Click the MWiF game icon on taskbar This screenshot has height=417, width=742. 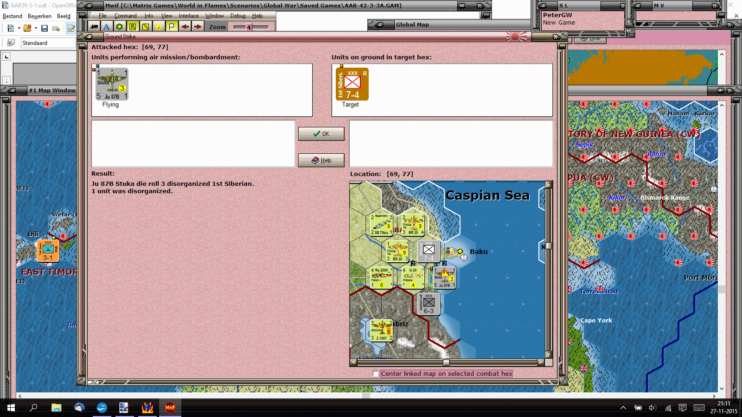170,408
